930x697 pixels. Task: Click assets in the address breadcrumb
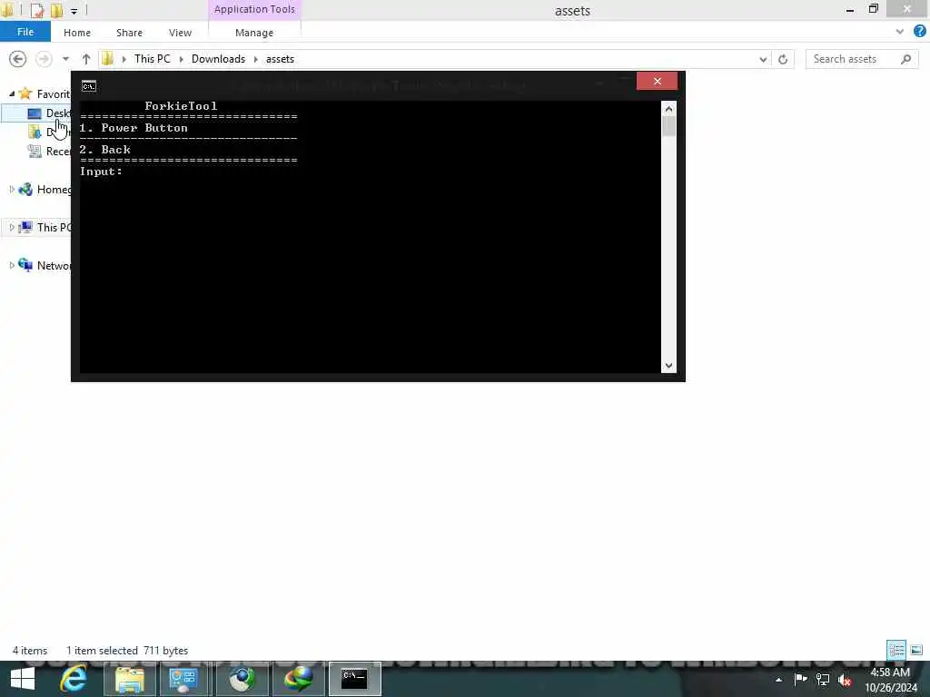pos(280,59)
